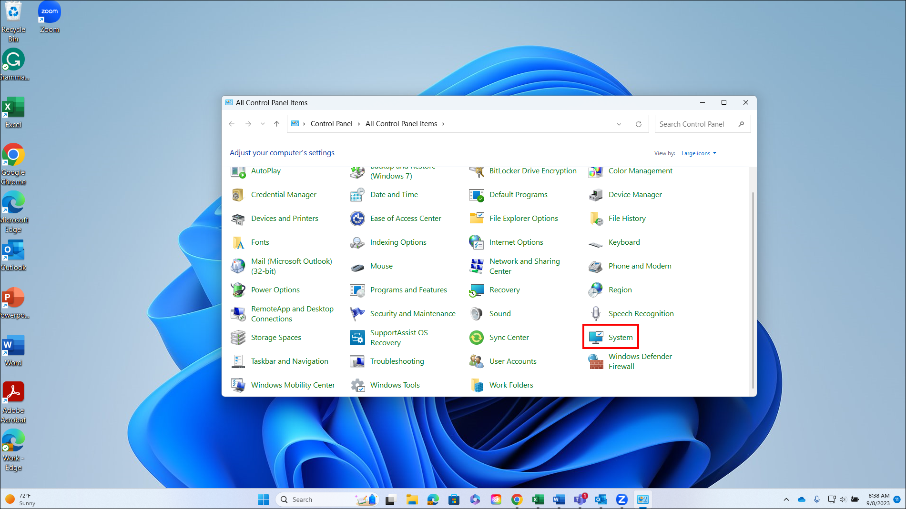Viewport: 906px width, 509px height.
Task: Open the View by Large icons dropdown
Action: pyautogui.click(x=698, y=153)
